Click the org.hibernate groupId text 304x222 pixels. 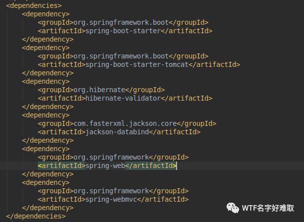point(99,90)
